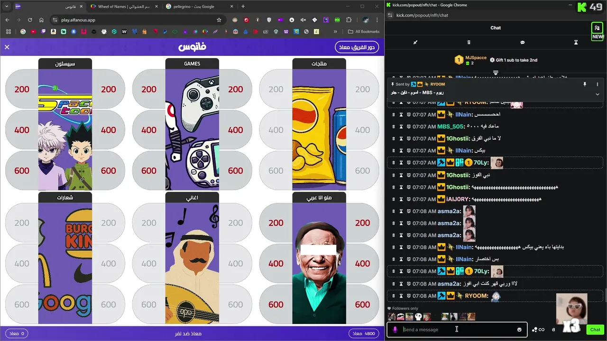Collapse the gift leaderboard handle
607x341 pixels.
pos(496,73)
